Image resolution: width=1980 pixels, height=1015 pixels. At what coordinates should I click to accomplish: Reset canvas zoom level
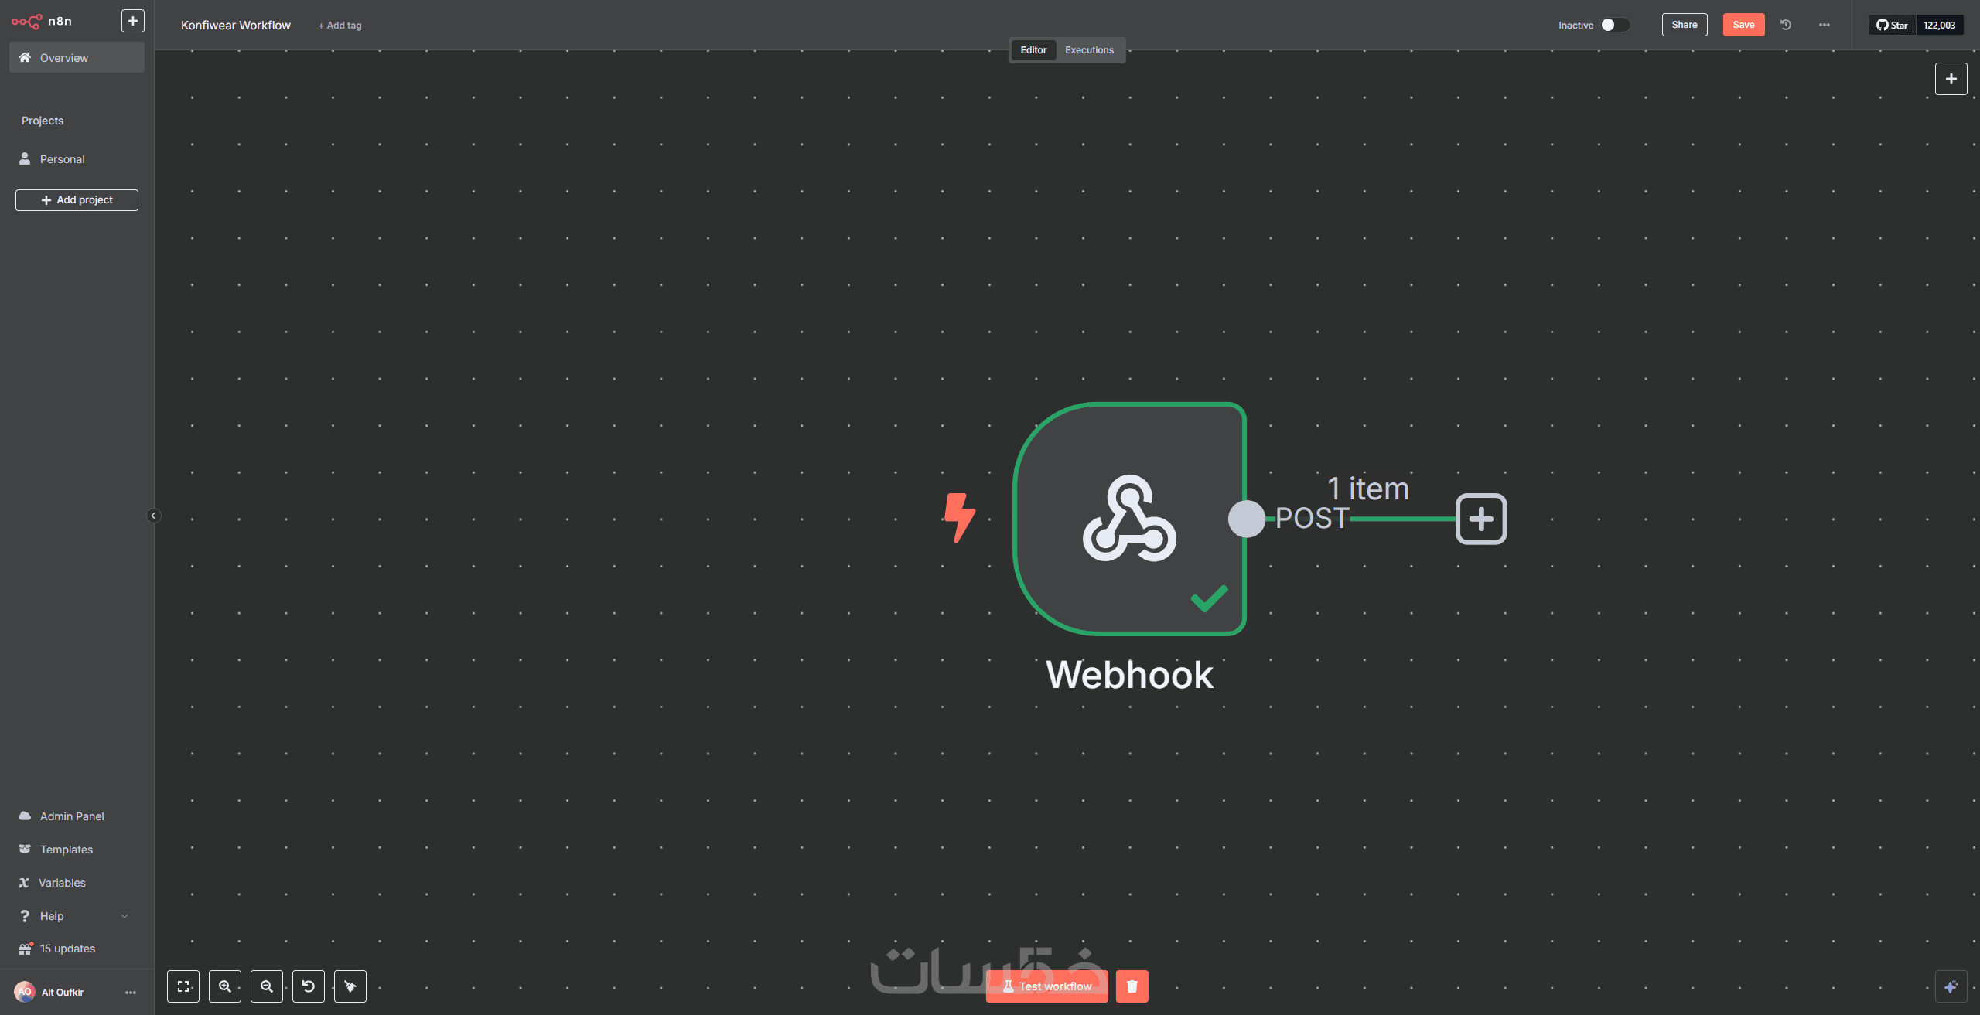309,986
